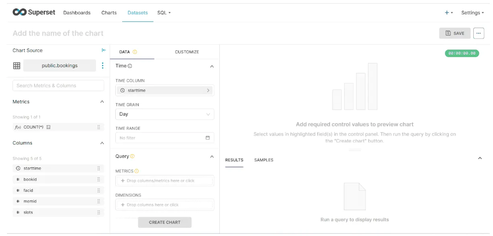Collapse the Columns section
The image size is (493, 236).
point(102,143)
